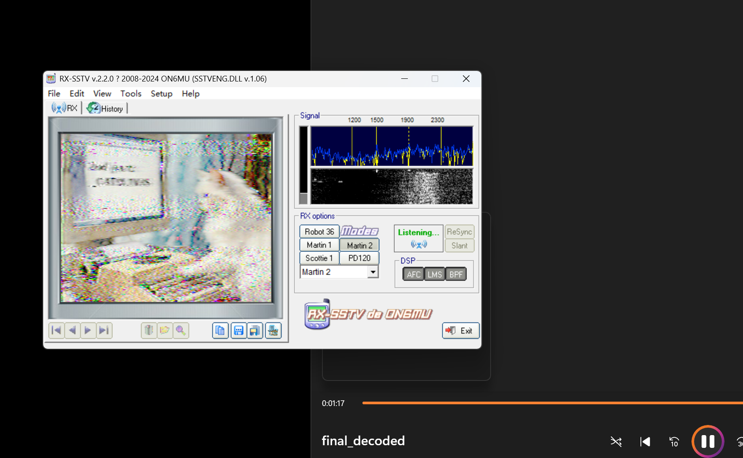Click the magnifier zoom icon
The image size is (743, 458).
coord(181,330)
